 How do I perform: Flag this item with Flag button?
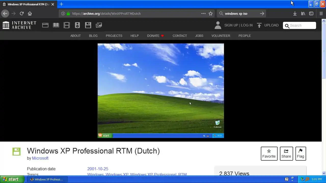[301, 154]
